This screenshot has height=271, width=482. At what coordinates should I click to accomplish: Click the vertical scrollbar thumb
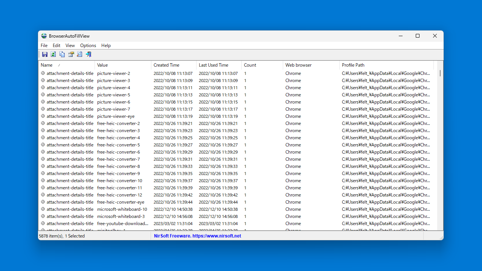point(440,73)
